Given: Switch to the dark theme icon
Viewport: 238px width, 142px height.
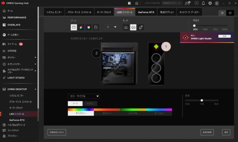Looking at the screenshot, I should pyautogui.click(x=230, y=13).
